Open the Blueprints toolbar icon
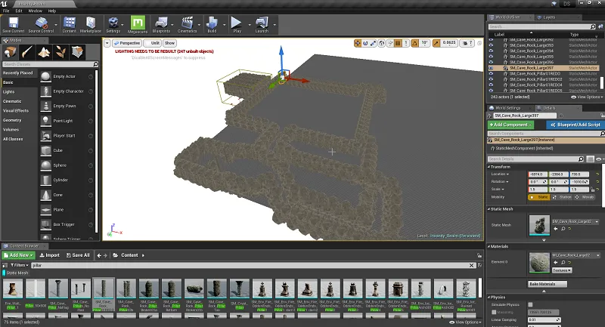 pos(161,23)
